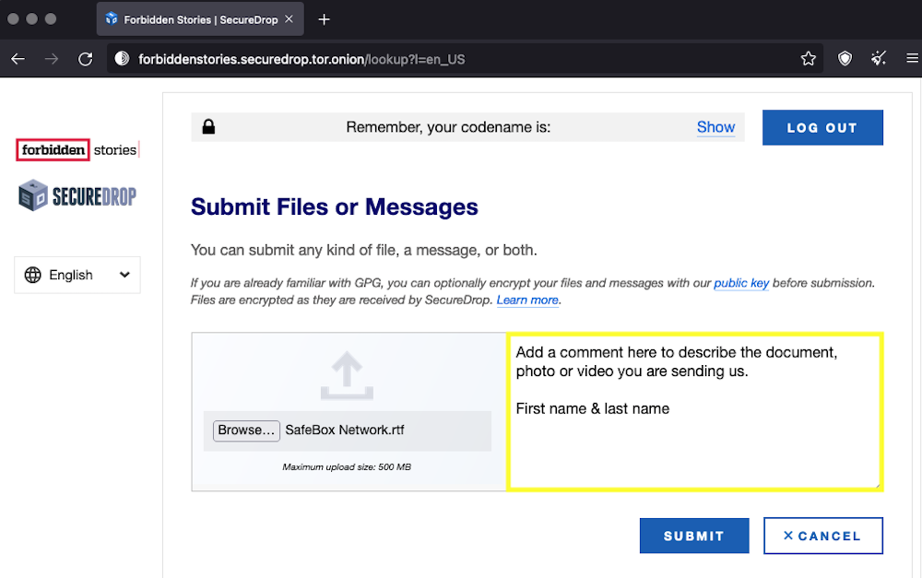Click the Tor onion site identity icon
This screenshot has height=578, width=922.
122,59
